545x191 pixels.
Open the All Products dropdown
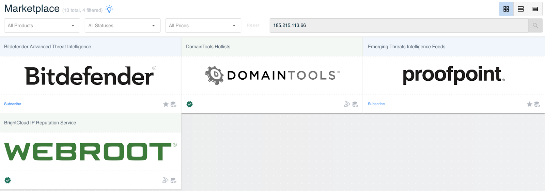[42, 26]
